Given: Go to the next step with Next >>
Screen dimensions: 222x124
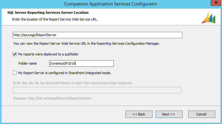Looking at the screenshot, I should (168, 114).
